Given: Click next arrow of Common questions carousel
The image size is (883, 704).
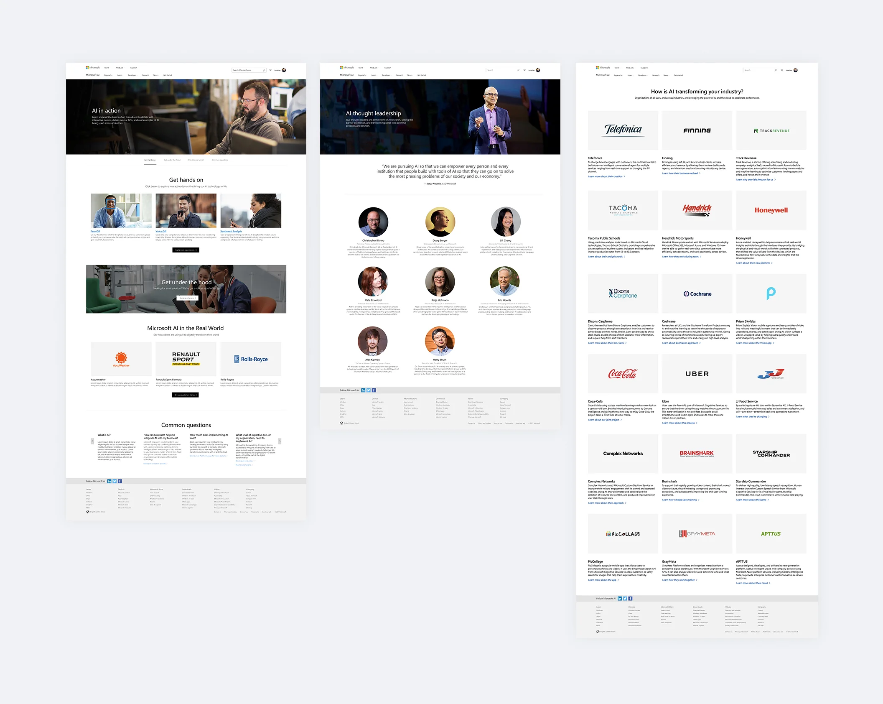Looking at the screenshot, I should [x=280, y=441].
